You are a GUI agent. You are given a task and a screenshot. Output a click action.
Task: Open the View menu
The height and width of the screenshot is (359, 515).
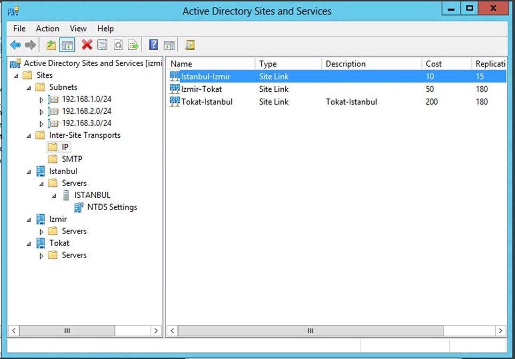point(78,28)
